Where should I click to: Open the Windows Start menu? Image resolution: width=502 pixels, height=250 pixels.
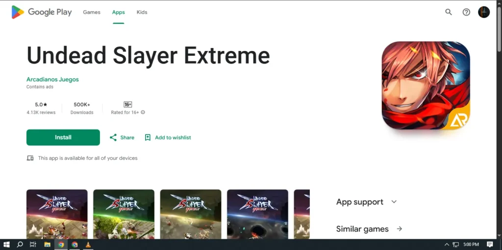coord(6,245)
